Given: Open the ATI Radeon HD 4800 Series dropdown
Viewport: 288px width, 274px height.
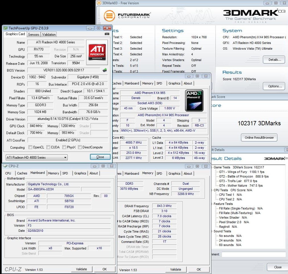Looking at the screenshot, I should pyautogui.click(x=36, y=157).
